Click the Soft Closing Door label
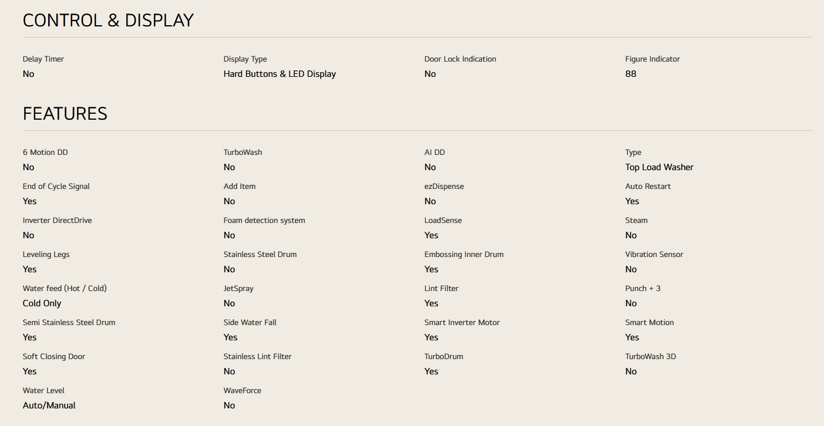The image size is (824, 426). click(x=54, y=357)
